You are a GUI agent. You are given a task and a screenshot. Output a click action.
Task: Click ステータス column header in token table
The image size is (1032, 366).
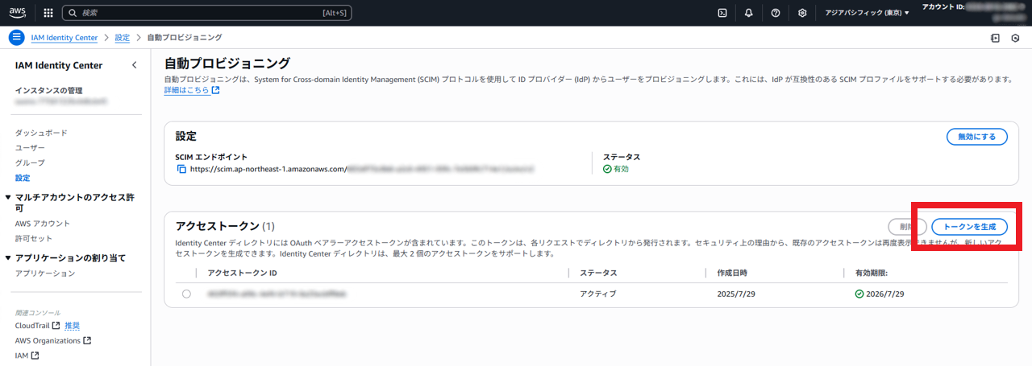tap(599, 273)
